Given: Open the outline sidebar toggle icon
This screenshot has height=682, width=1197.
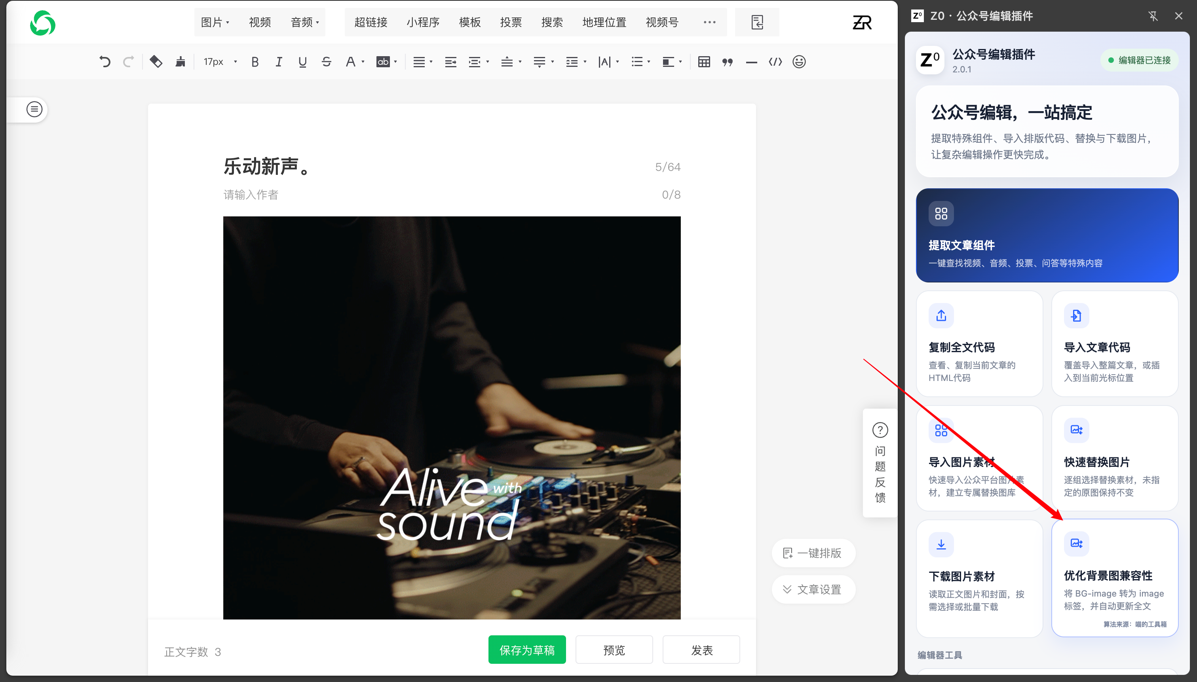Looking at the screenshot, I should (x=34, y=110).
